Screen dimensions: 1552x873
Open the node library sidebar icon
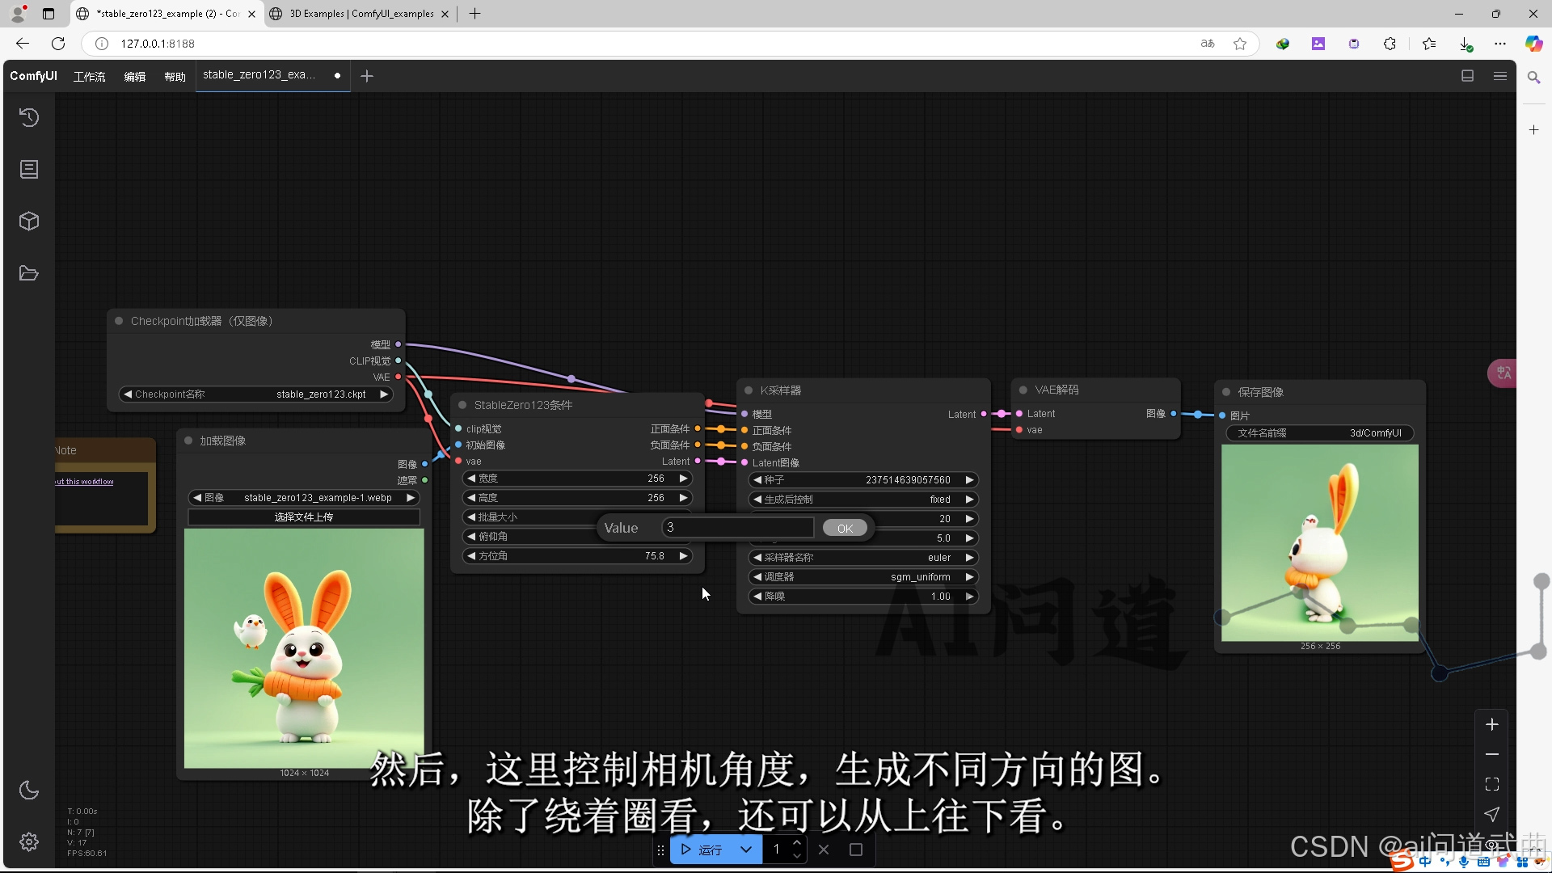coord(29,170)
